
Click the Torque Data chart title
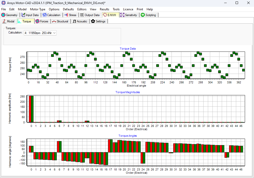click(128, 49)
